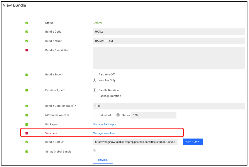Screen dimensions: 249x167
Task: Click the green check icon beside Duration Type
Action: [x=27, y=90]
